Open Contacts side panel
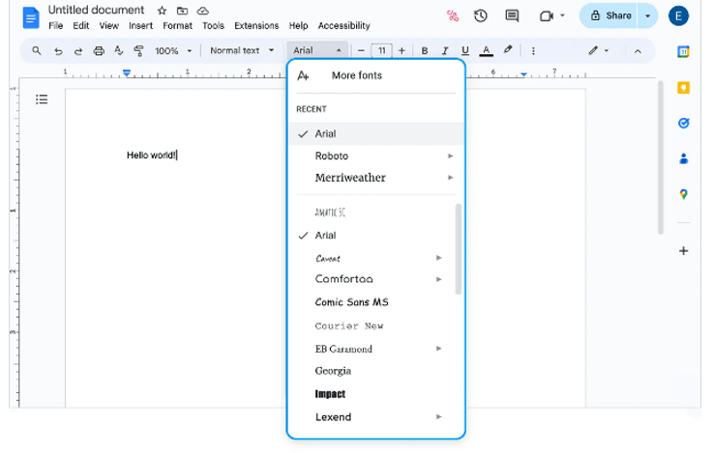714x453 pixels. point(683,158)
